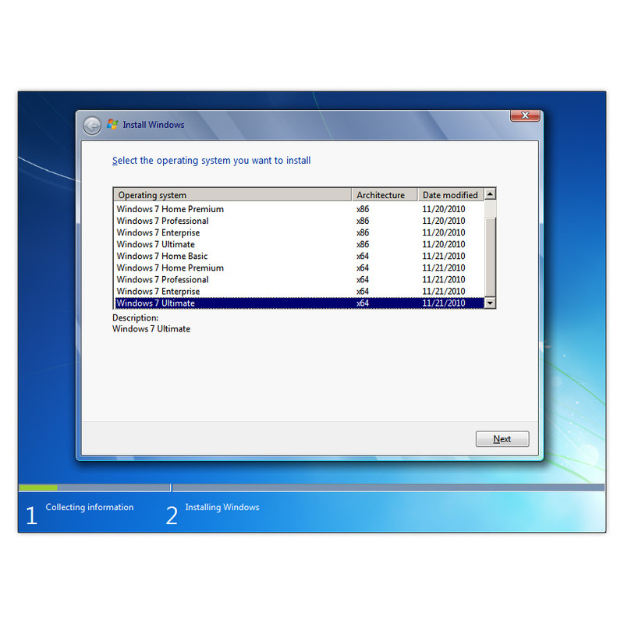The width and height of the screenshot is (624, 624).
Task: Sort by Date modified column header
Action: (x=451, y=195)
